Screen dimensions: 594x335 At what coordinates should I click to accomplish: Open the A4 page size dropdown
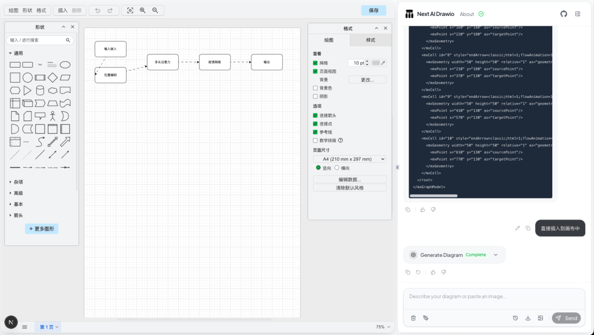click(349, 159)
